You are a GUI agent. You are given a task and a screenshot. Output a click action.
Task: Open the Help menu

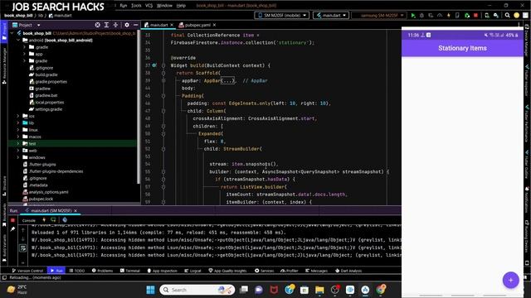(181, 6)
